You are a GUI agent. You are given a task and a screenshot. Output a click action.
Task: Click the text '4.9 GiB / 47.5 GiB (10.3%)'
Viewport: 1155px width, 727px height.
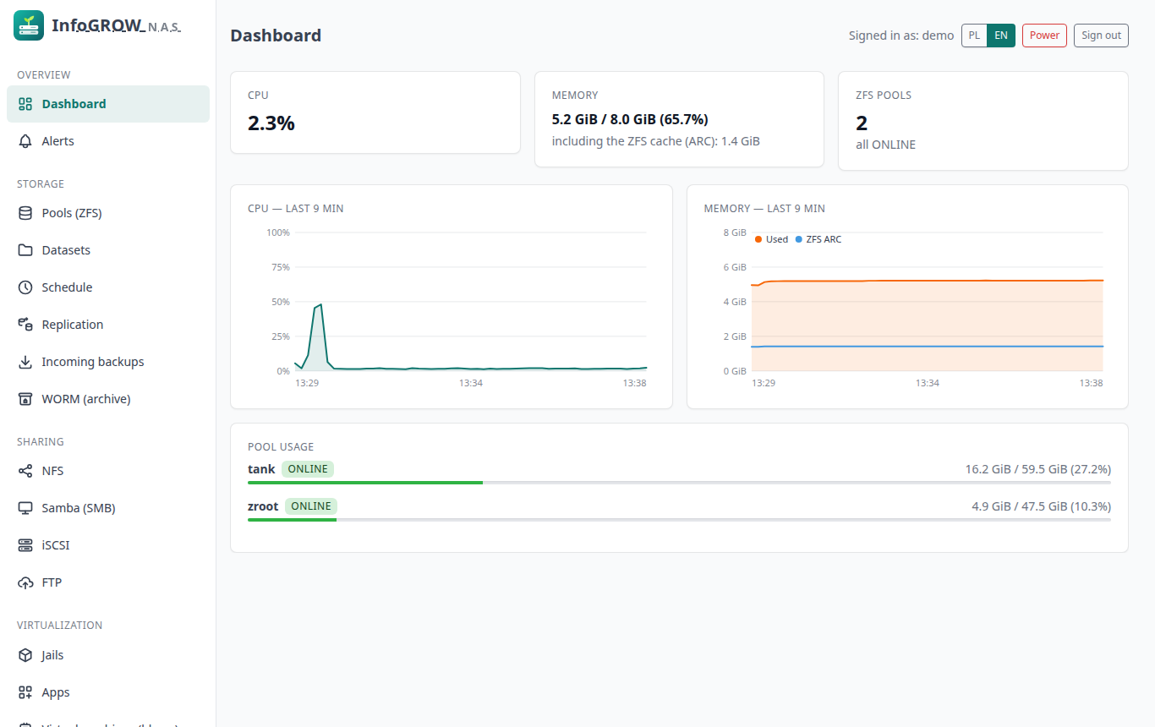(x=1042, y=506)
